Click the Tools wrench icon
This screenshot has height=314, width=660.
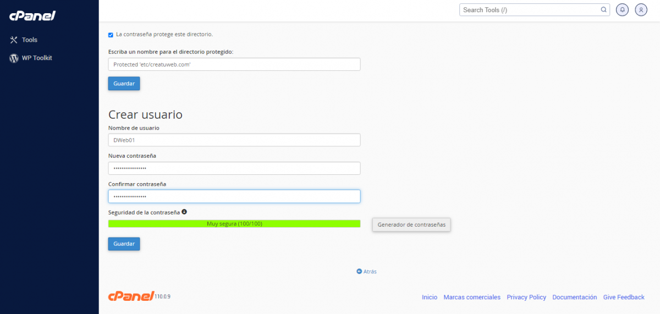tap(14, 40)
